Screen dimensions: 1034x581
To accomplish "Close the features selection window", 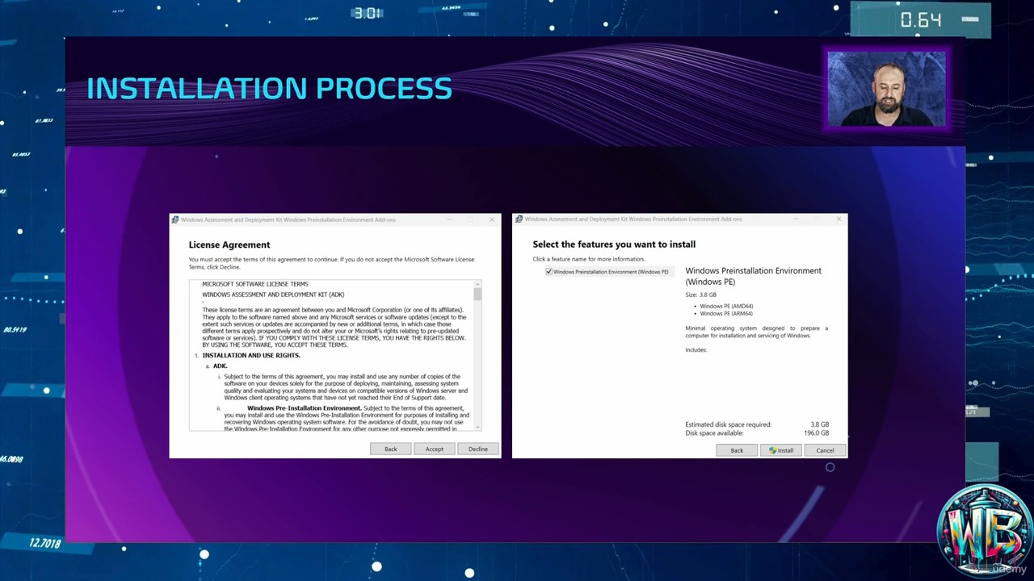I will click(839, 219).
